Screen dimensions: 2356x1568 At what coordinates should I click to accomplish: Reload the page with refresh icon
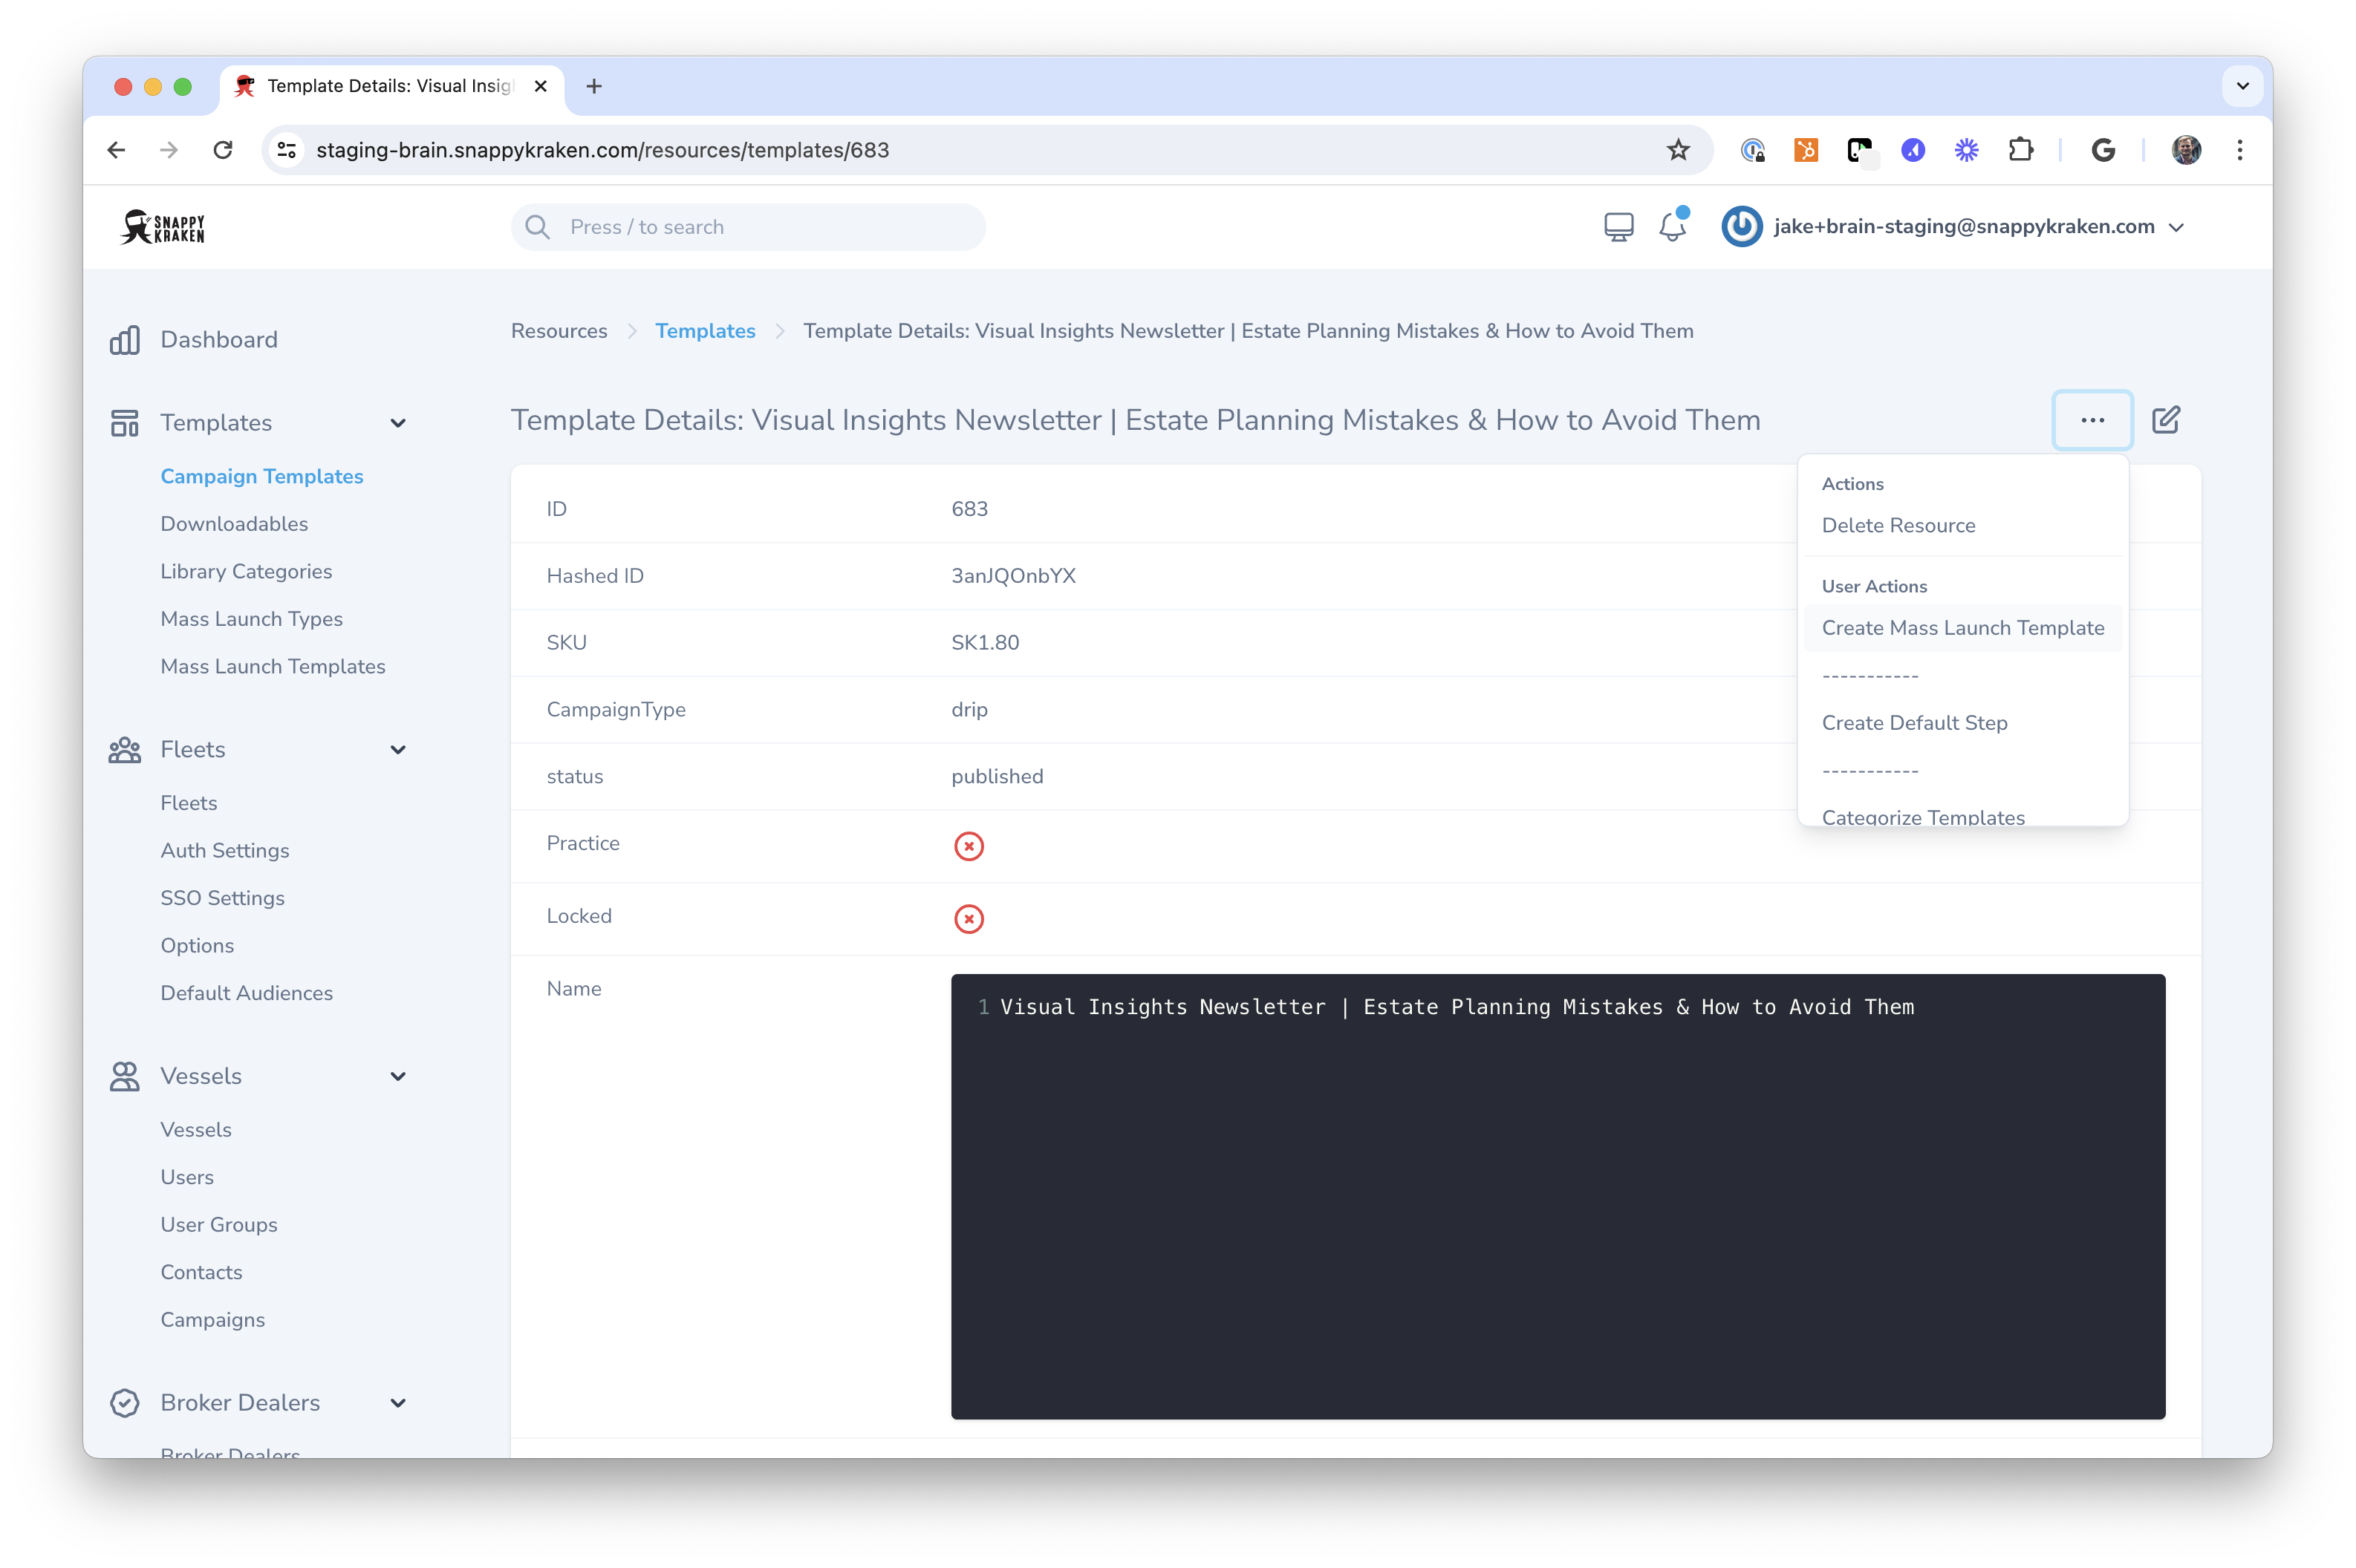pyautogui.click(x=223, y=150)
